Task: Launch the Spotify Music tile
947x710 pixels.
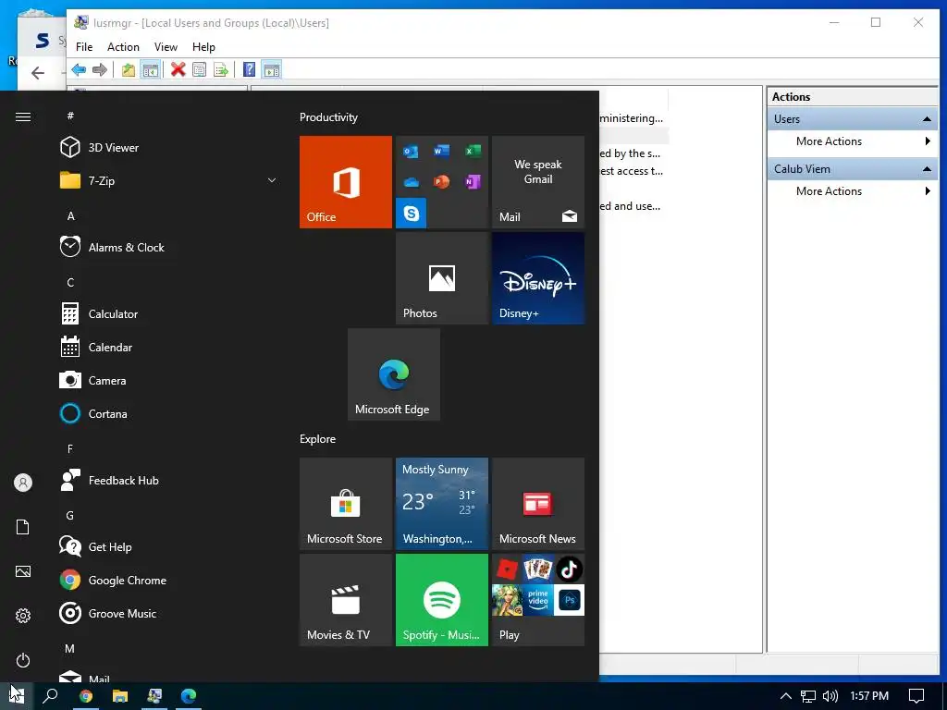Action: pyautogui.click(x=442, y=600)
